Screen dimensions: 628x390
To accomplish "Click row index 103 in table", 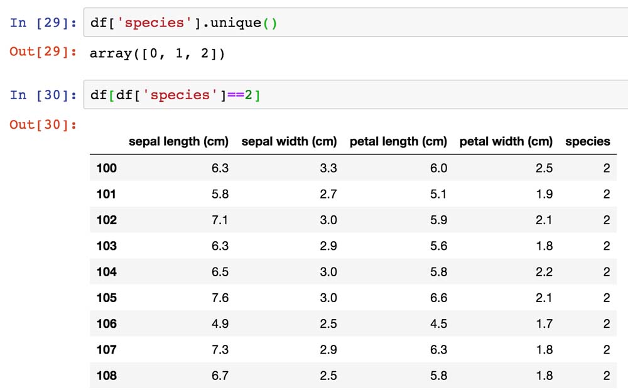I will pyautogui.click(x=106, y=246).
